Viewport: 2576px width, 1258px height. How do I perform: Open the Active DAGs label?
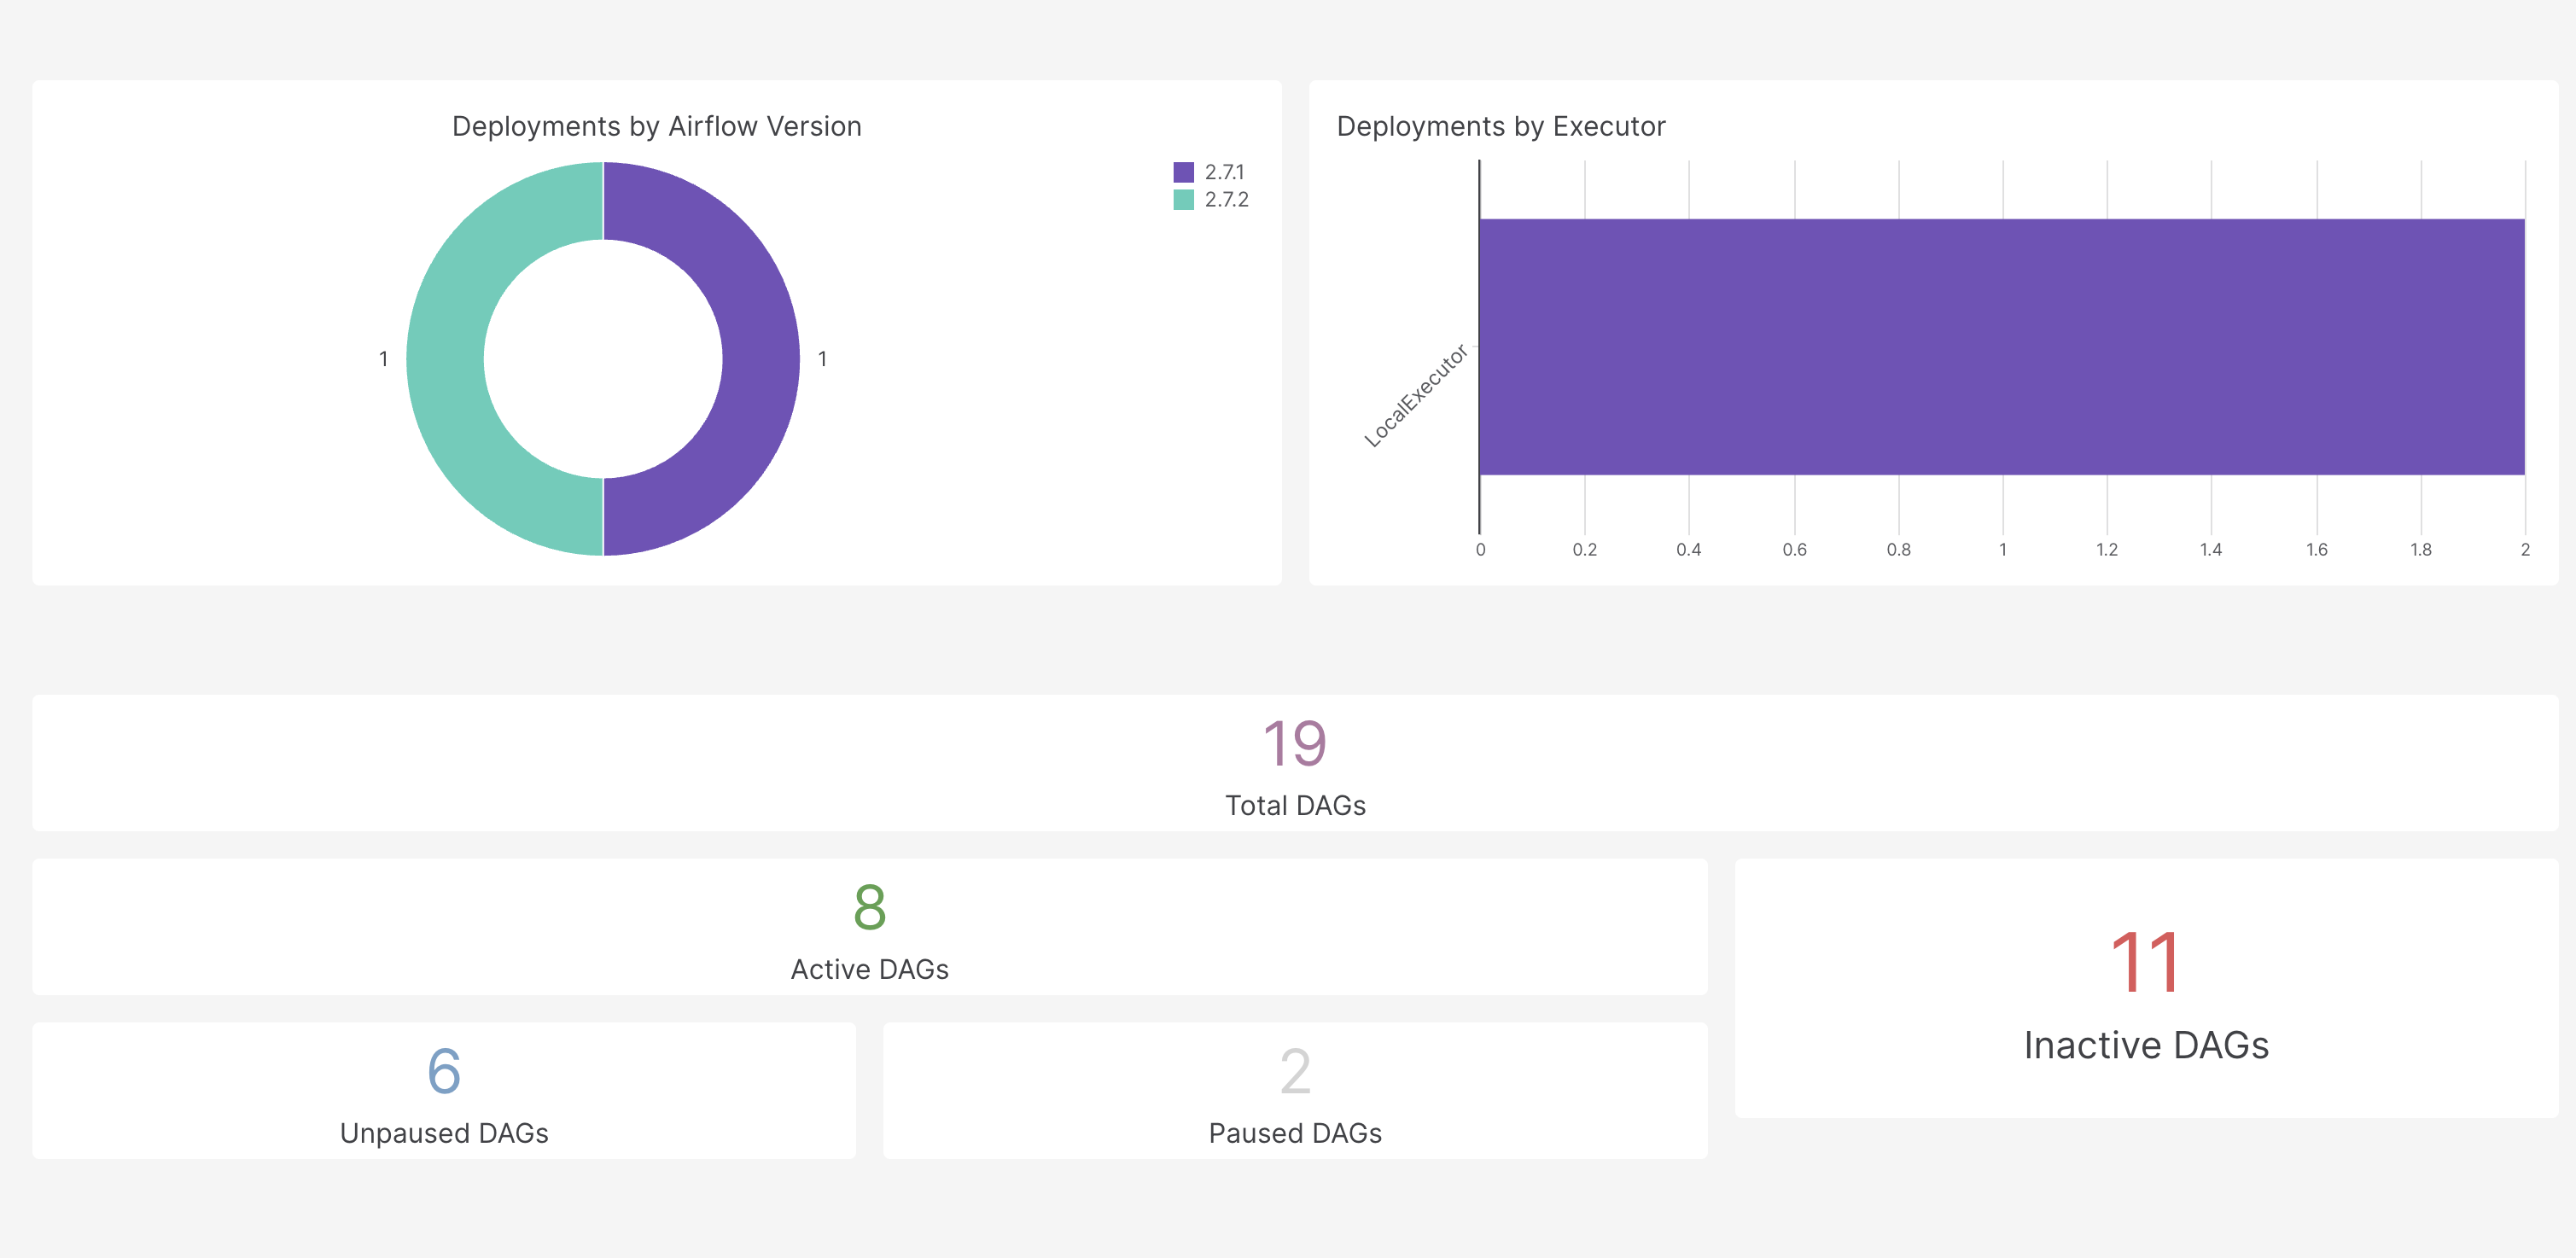[869, 969]
